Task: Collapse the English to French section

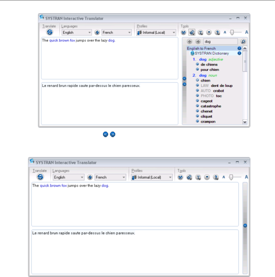Action: [239, 48]
